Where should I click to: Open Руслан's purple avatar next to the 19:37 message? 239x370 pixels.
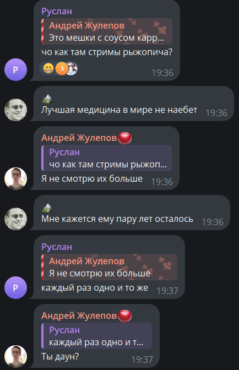(x=15, y=287)
